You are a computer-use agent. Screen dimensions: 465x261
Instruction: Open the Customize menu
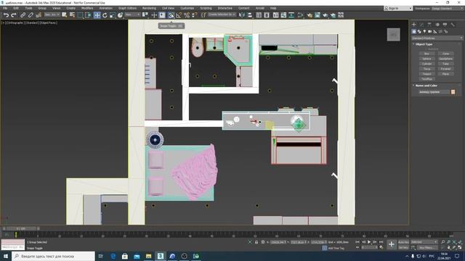coord(187,8)
